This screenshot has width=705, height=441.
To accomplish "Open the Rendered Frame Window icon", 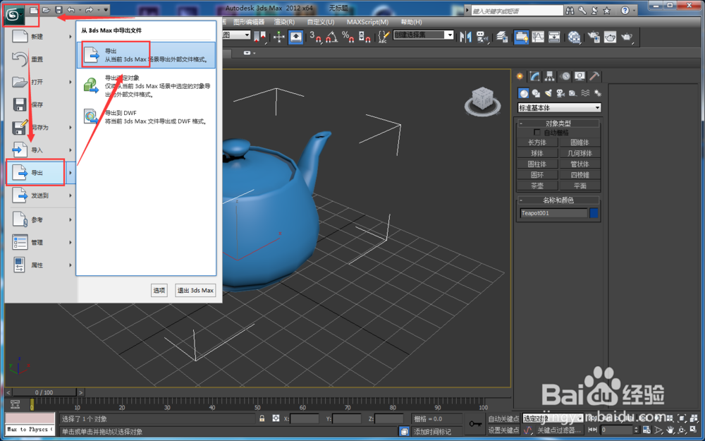I will pos(610,37).
